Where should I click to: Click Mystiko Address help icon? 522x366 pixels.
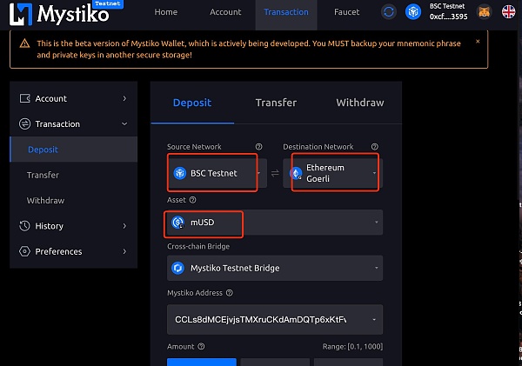click(x=230, y=293)
